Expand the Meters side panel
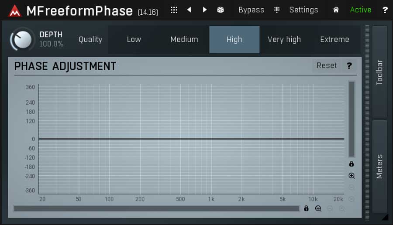Screen dimensions: 393x225 (x=380, y=167)
